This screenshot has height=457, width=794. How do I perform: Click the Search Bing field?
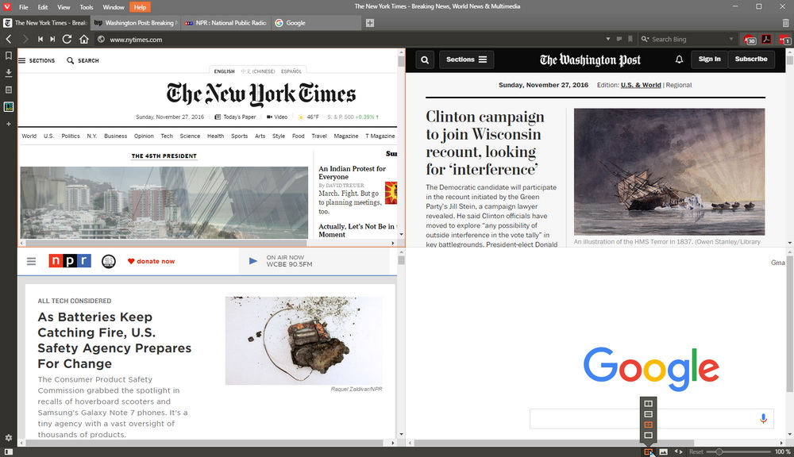(x=688, y=39)
